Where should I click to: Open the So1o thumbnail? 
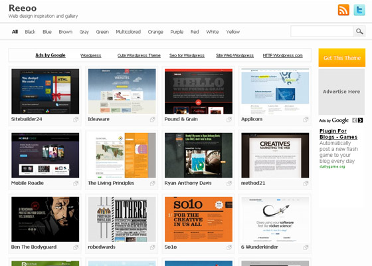coord(199,219)
